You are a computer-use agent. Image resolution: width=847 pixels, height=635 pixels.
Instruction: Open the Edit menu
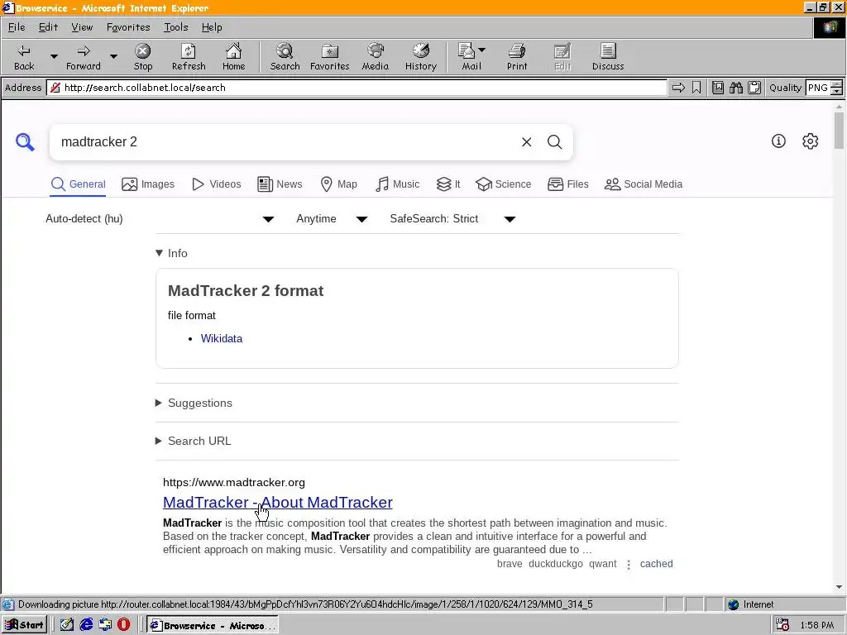[x=48, y=27]
